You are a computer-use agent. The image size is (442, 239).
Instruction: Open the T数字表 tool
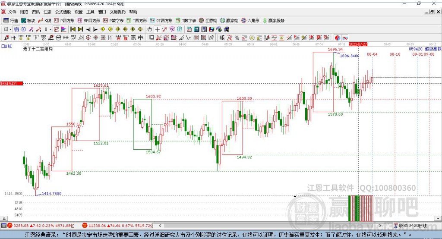click(x=186, y=21)
